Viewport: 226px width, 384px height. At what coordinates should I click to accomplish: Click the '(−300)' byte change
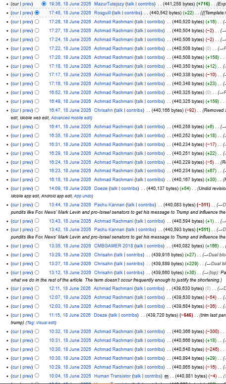tap(212, 332)
